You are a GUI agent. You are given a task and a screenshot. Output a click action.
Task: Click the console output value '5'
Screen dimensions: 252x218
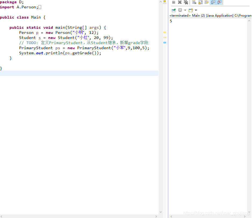(171, 21)
